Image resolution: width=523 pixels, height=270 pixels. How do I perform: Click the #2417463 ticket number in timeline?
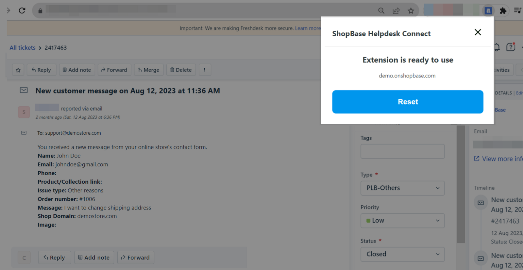(505, 221)
